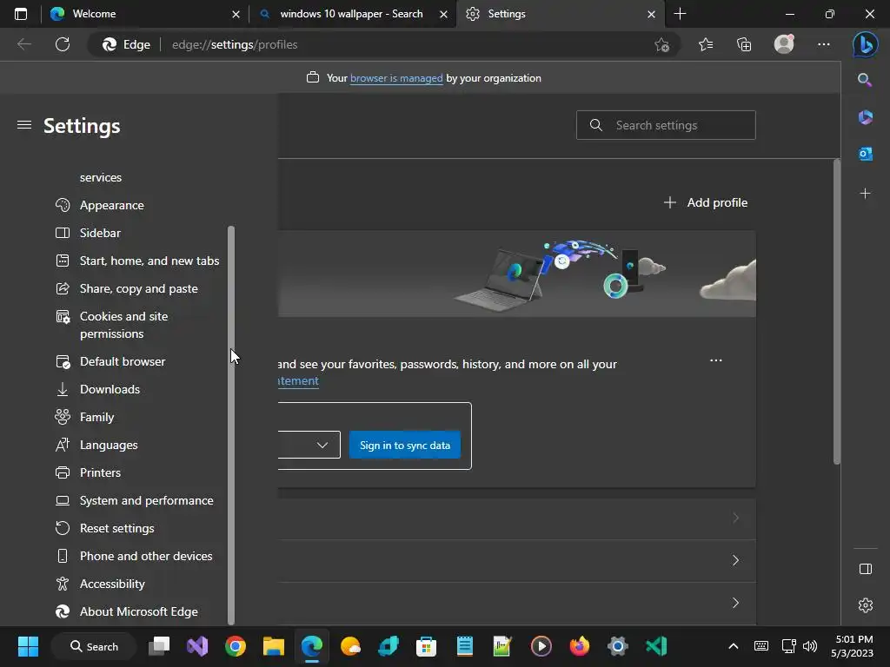The height and width of the screenshot is (667, 890).
Task: Show hidden system tray icons
Action: click(x=734, y=646)
